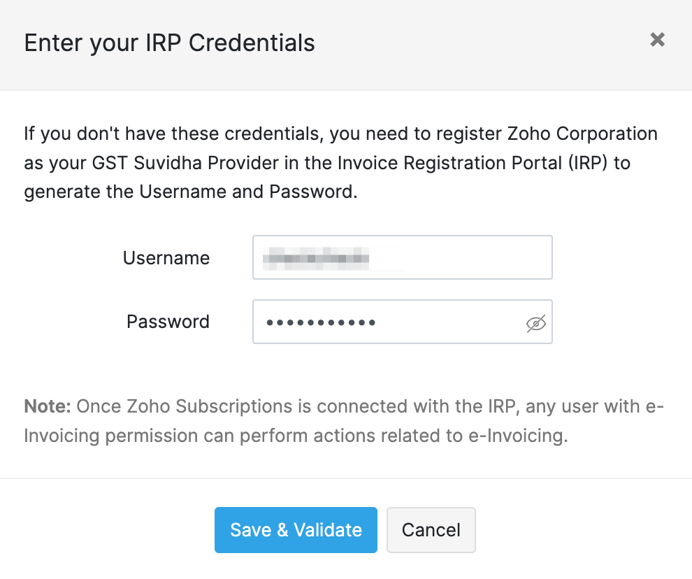Click the masked password dots

pos(321,322)
